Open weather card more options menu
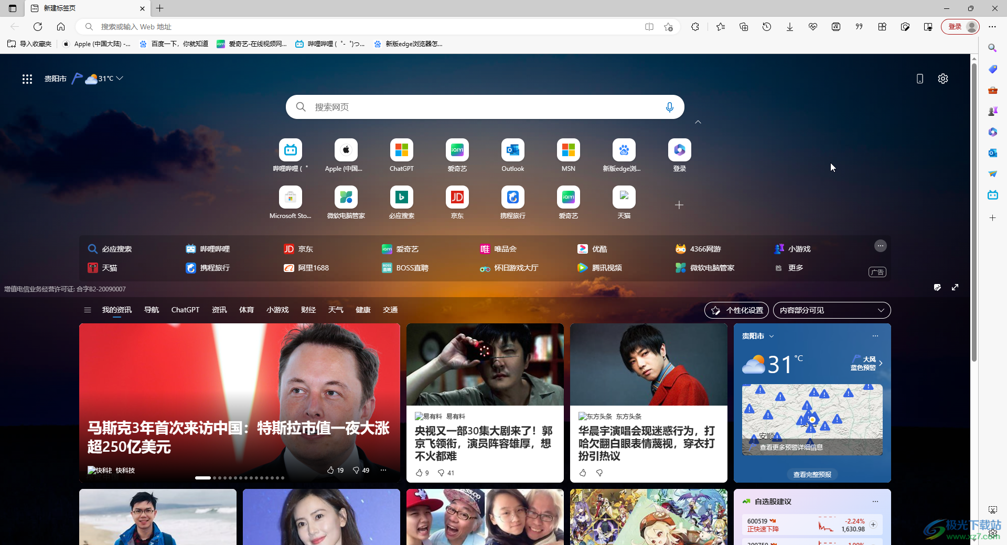The width and height of the screenshot is (1007, 545). pos(875,336)
